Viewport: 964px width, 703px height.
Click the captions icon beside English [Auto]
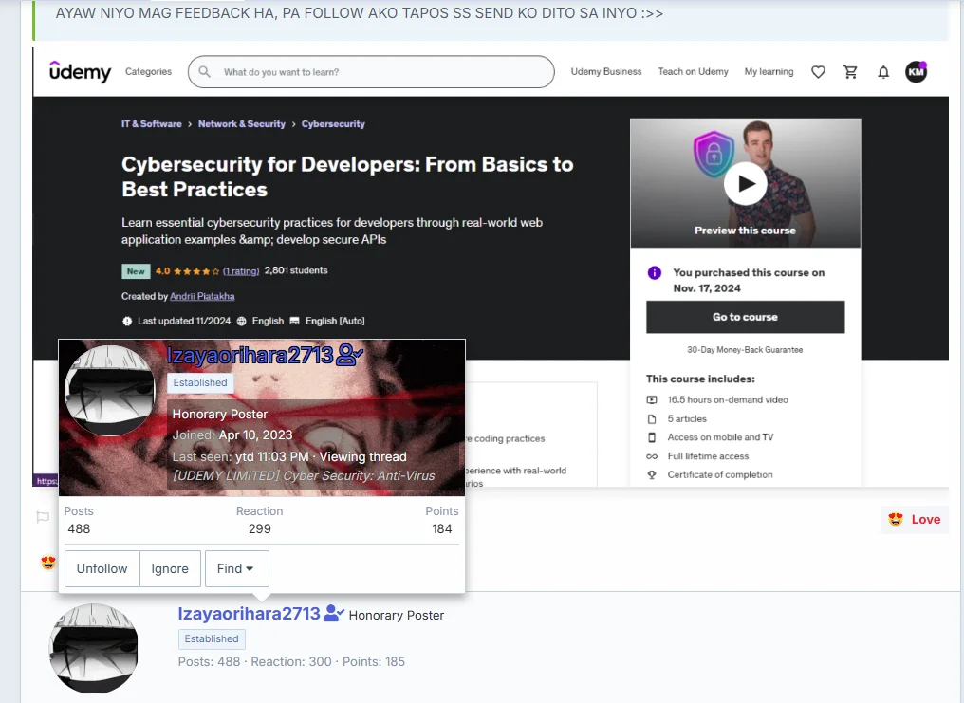click(294, 321)
